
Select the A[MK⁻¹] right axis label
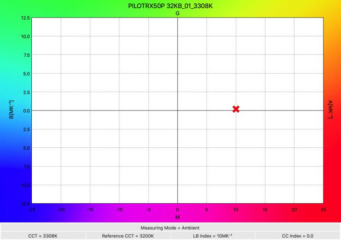tap(330, 111)
